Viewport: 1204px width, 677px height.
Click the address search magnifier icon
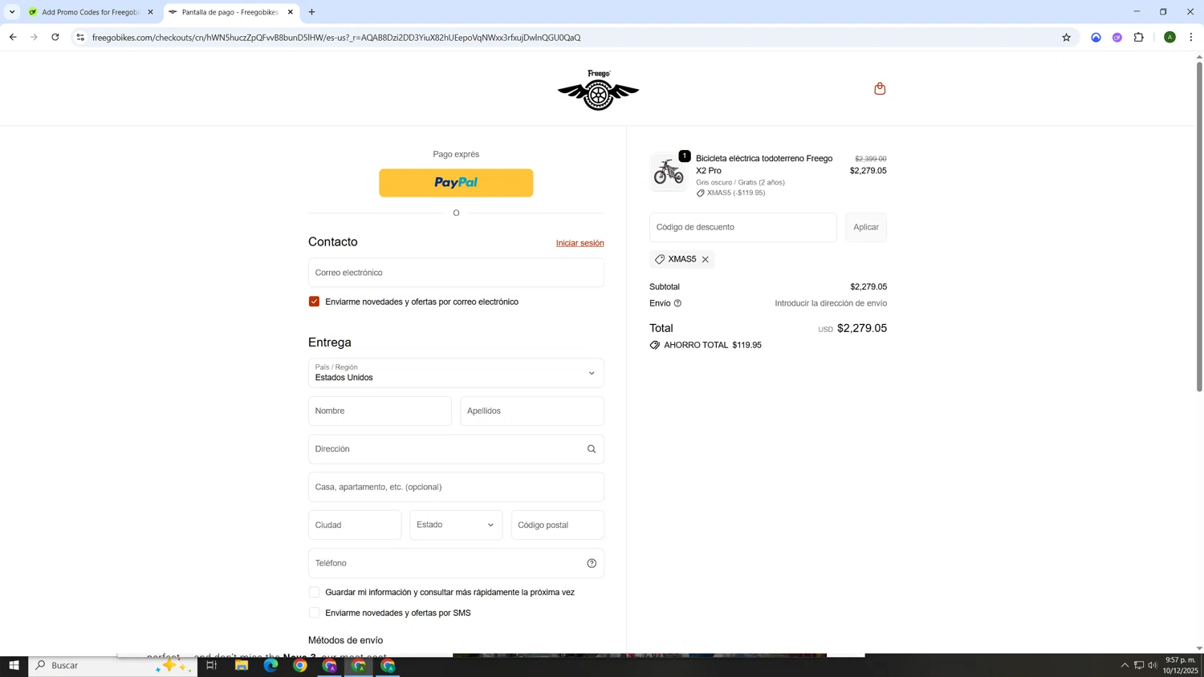592,449
